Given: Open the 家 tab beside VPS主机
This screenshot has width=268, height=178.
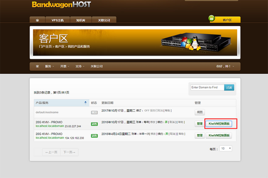Looking at the screenshot, I should [37, 20].
